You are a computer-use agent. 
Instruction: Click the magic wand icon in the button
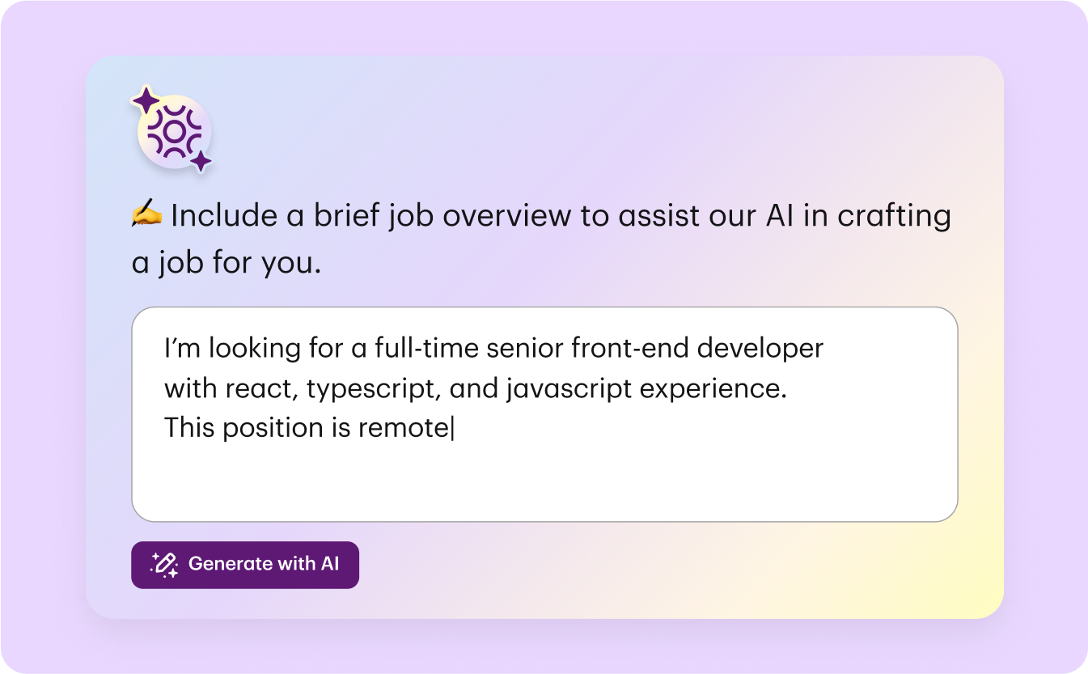pos(164,565)
